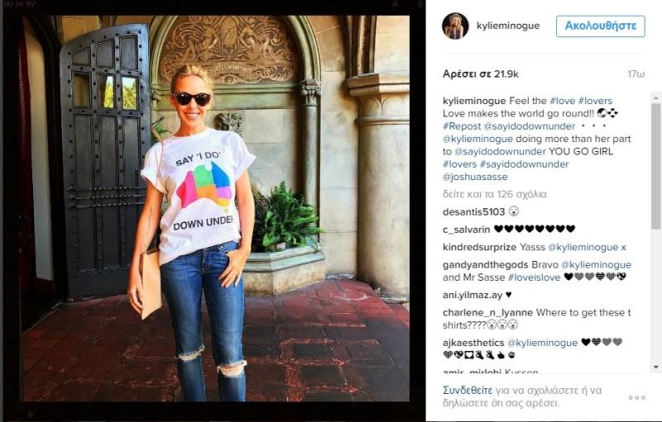This screenshot has width=662, height=422.
Task: Click the scrollbar up arrow in comments
Action: 655,97
